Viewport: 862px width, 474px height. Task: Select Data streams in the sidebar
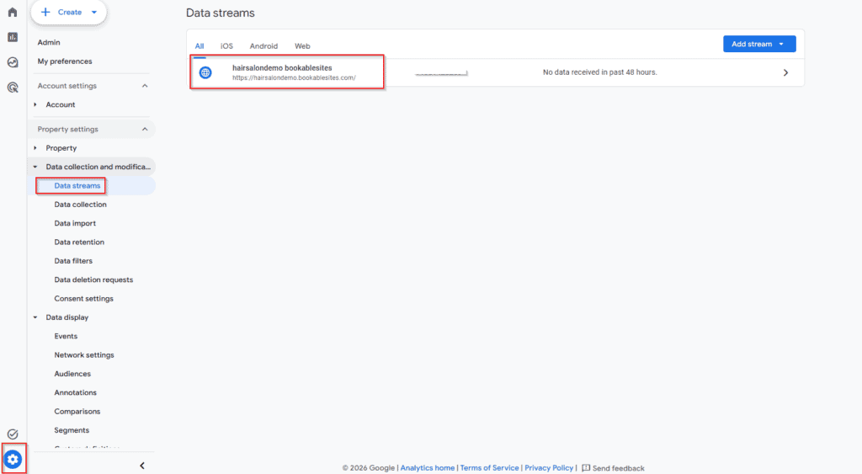coord(77,186)
